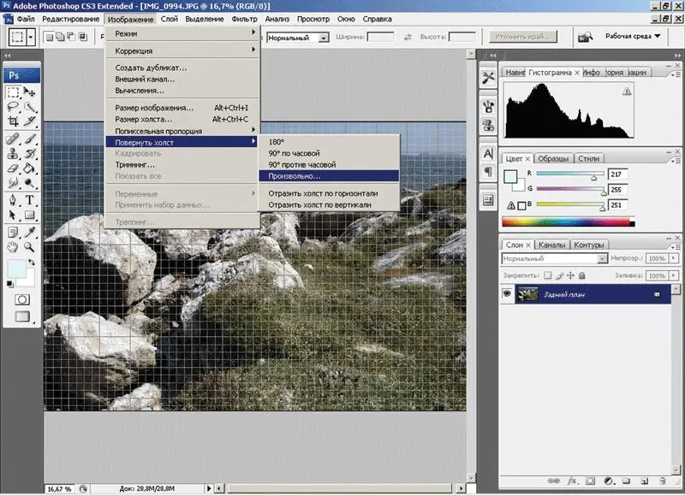The height and width of the screenshot is (496, 685).
Task: Open the tool preset picker arrow
Action: 31,38
